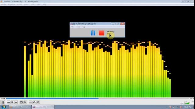
Task: Open the View menu in VLC
Action: pos(38,5)
